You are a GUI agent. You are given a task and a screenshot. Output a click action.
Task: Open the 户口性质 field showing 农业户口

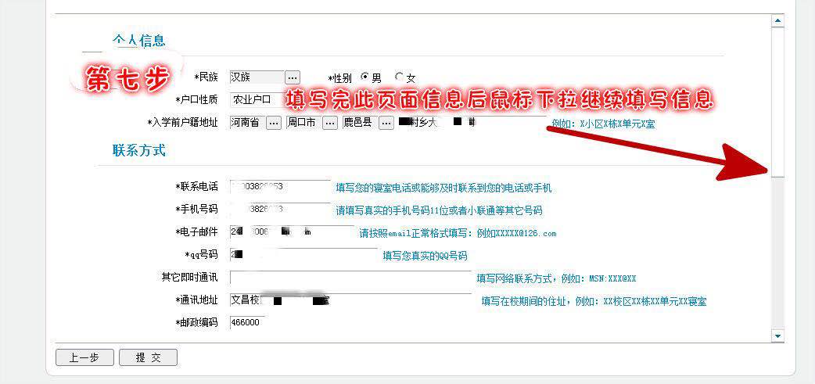click(254, 99)
